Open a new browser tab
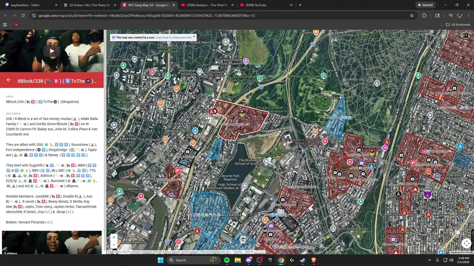The image size is (474, 266). pyautogui.click(x=300, y=5)
